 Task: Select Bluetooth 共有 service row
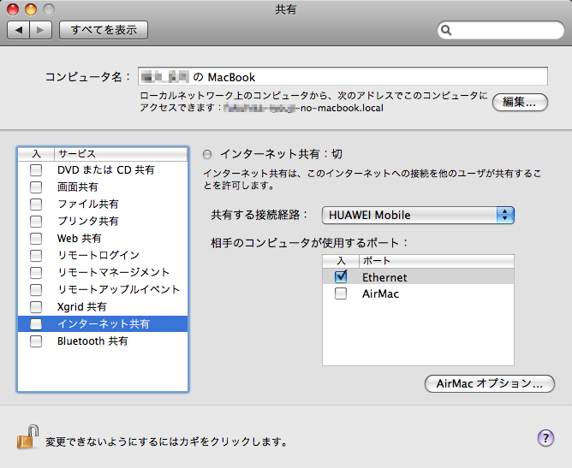[92, 341]
